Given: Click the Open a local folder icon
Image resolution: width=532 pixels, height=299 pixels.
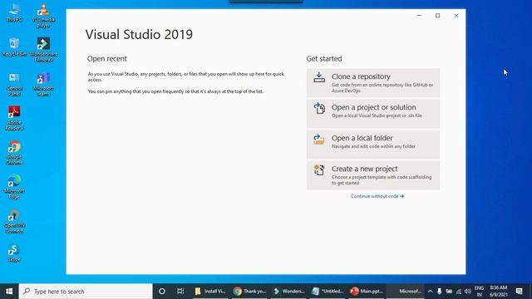Looking at the screenshot, I should pos(319,139).
